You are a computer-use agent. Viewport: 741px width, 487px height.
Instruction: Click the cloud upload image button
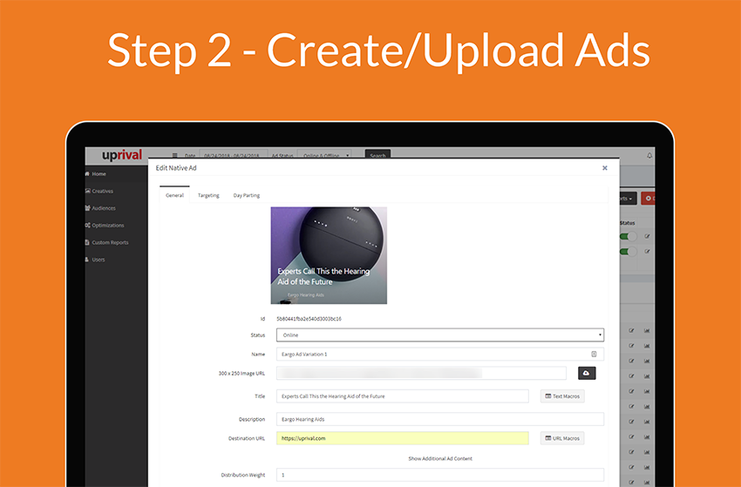587,373
